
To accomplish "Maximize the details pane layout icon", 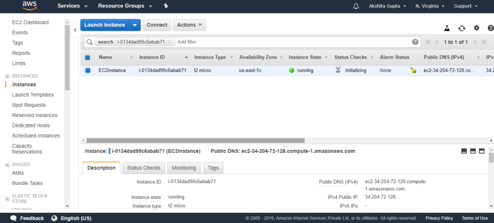I will click(481, 151).
